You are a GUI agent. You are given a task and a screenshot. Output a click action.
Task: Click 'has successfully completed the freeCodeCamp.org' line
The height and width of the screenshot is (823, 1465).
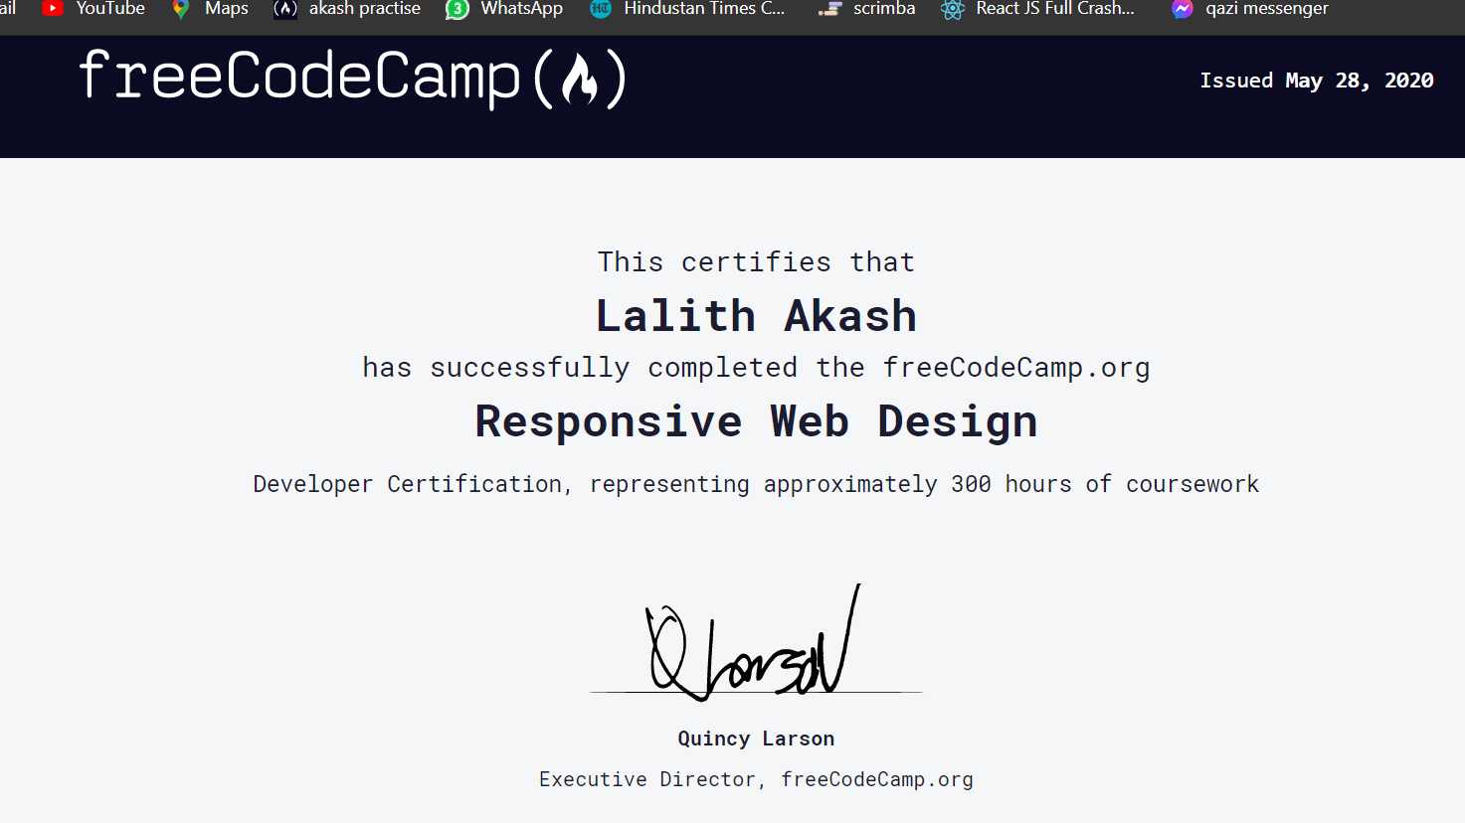click(x=756, y=368)
